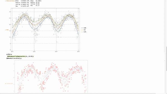The width and height of the screenshot is (167, 94).
Task: Click the '0.25' legend label
Action: coord(85,28)
